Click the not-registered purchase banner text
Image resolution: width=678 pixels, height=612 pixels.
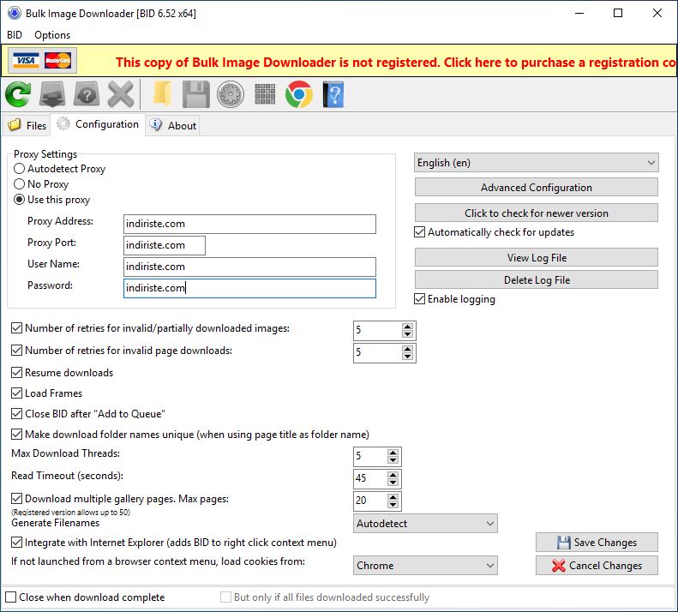(x=395, y=63)
